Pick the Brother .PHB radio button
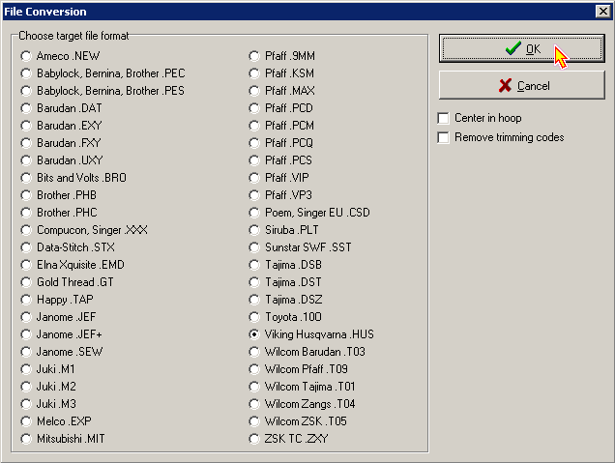615x463 pixels. [x=26, y=195]
